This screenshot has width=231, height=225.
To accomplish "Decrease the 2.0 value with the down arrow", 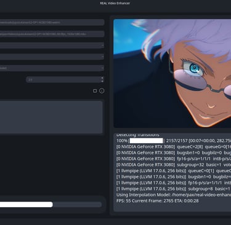I will tap(102, 81).
